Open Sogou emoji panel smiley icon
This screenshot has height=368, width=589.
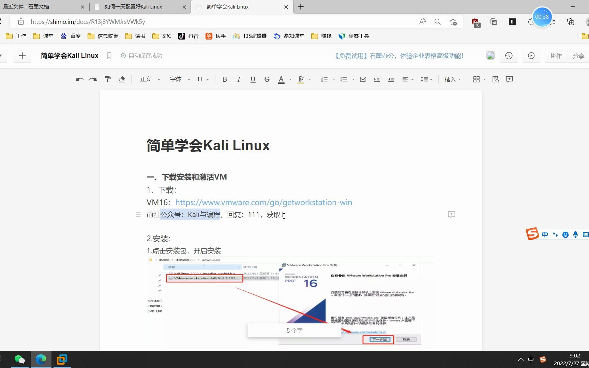point(565,234)
